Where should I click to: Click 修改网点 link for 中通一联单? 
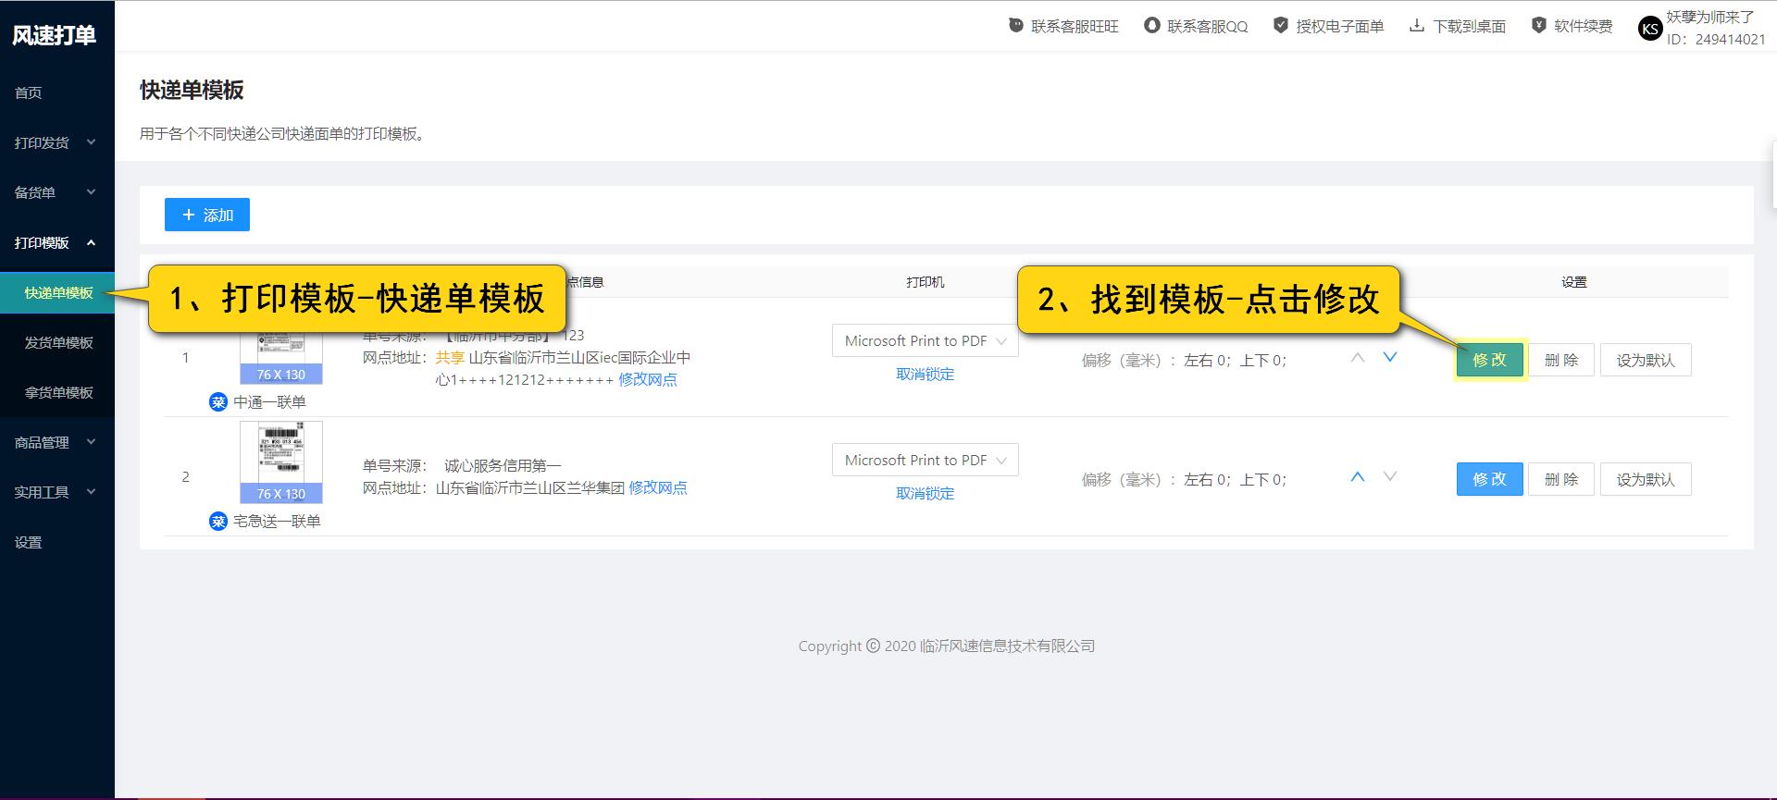pos(648,379)
